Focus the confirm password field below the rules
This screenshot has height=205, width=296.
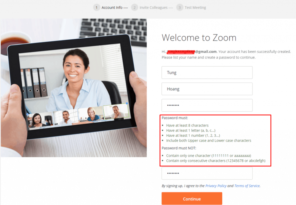pyautogui.click(x=207, y=173)
